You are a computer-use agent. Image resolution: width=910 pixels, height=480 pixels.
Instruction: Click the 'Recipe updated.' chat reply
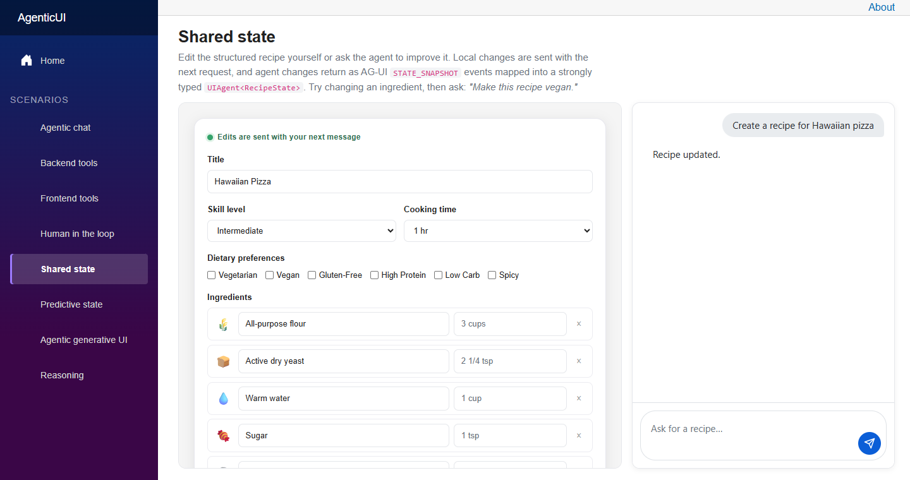(686, 155)
